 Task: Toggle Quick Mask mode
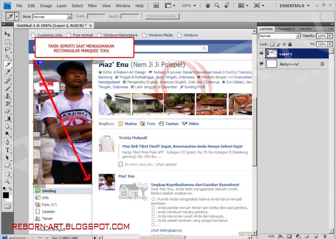click(7, 206)
